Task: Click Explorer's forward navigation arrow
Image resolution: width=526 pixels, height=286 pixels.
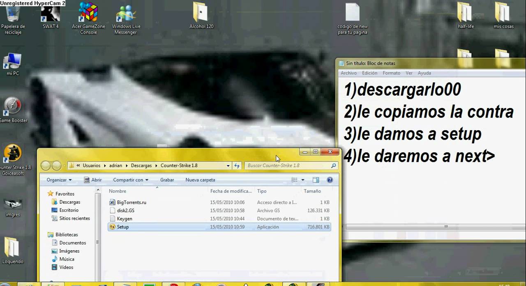Action: click(57, 166)
